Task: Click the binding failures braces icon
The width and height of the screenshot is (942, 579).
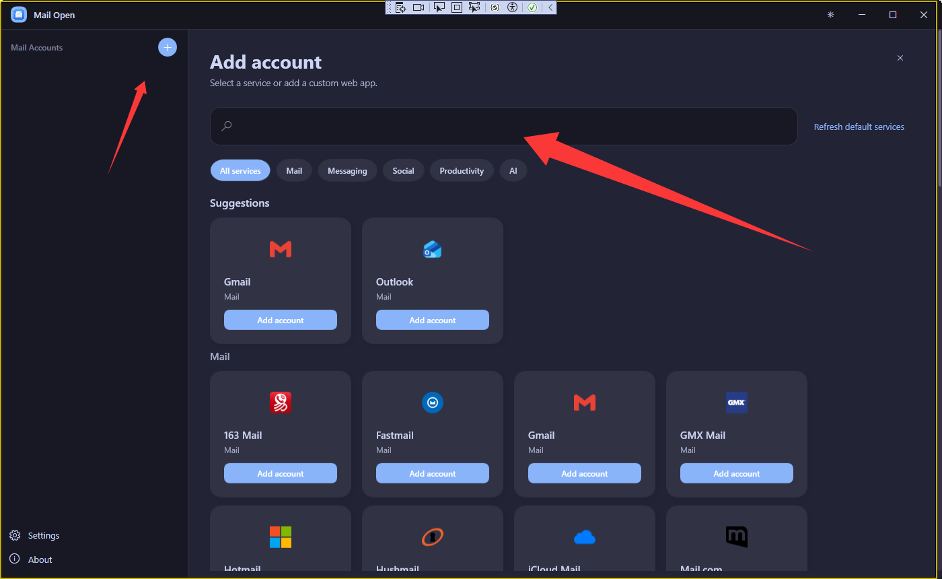Action: tap(495, 7)
